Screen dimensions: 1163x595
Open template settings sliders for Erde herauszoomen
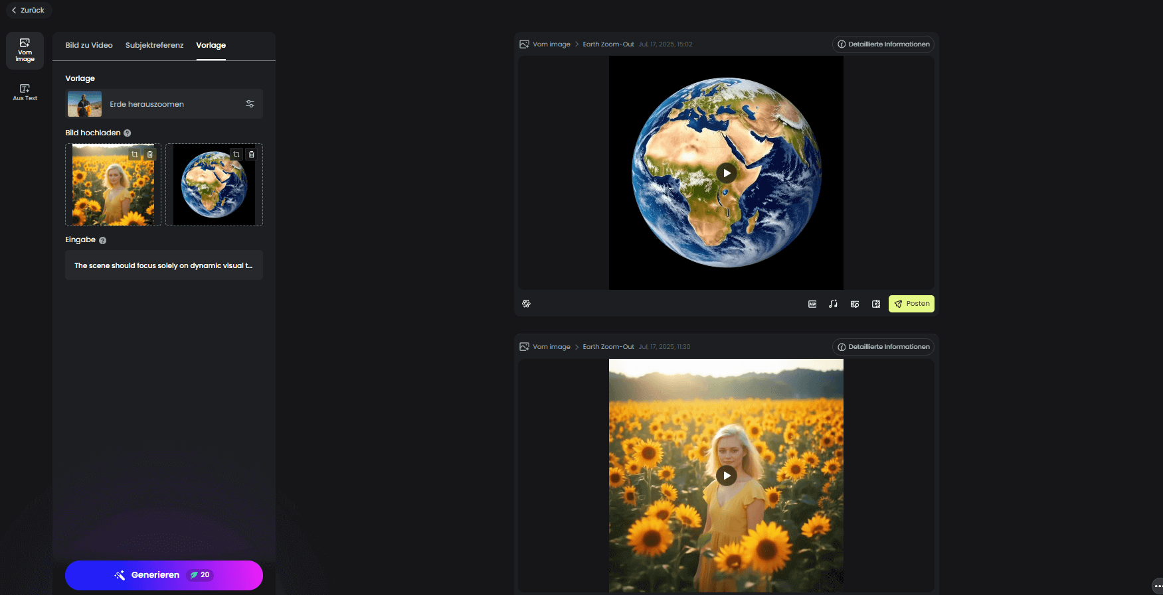pyautogui.click(x=250, y=104)
